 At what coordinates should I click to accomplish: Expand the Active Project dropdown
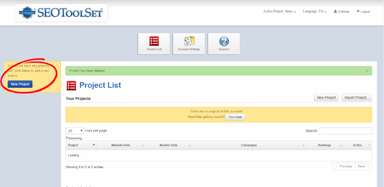click(x=279, y=12)
